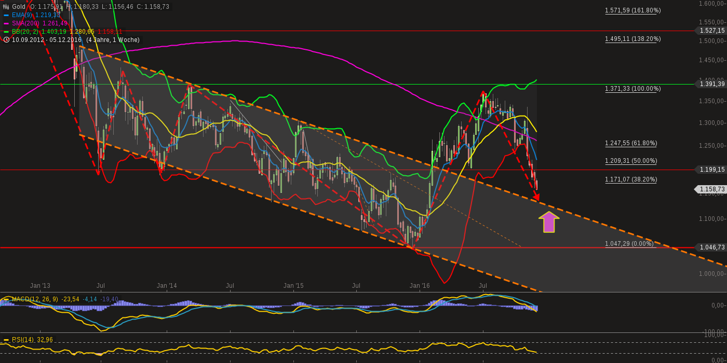Click the MACD histogram value -19,40
Viewport: 727px width, 363px height.
point(110,299)
